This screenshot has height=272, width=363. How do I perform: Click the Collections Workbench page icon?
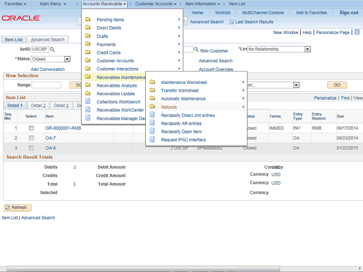pos(88,102)
